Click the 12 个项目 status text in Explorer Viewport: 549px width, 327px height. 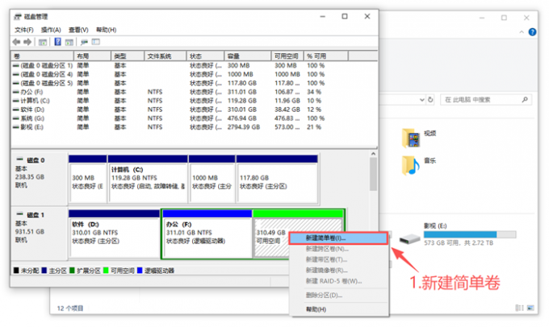pyautogui.click(x=70, y=308)
